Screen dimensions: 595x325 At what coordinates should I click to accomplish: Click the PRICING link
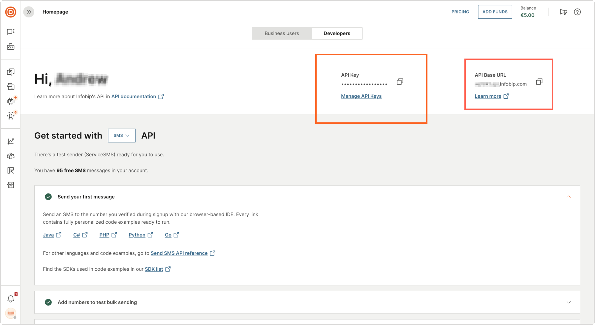point(460,12)
